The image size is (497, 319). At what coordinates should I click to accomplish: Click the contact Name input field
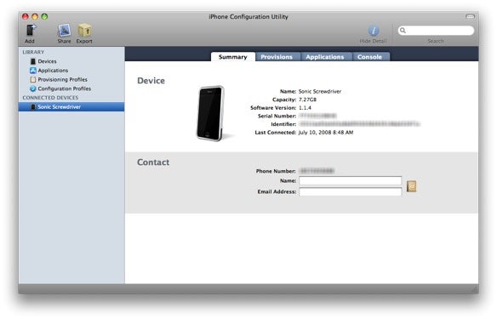tap(351, 180)
